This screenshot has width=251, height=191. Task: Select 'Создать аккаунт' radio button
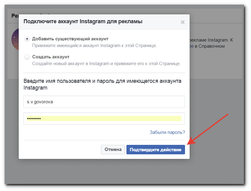point(27,57)
